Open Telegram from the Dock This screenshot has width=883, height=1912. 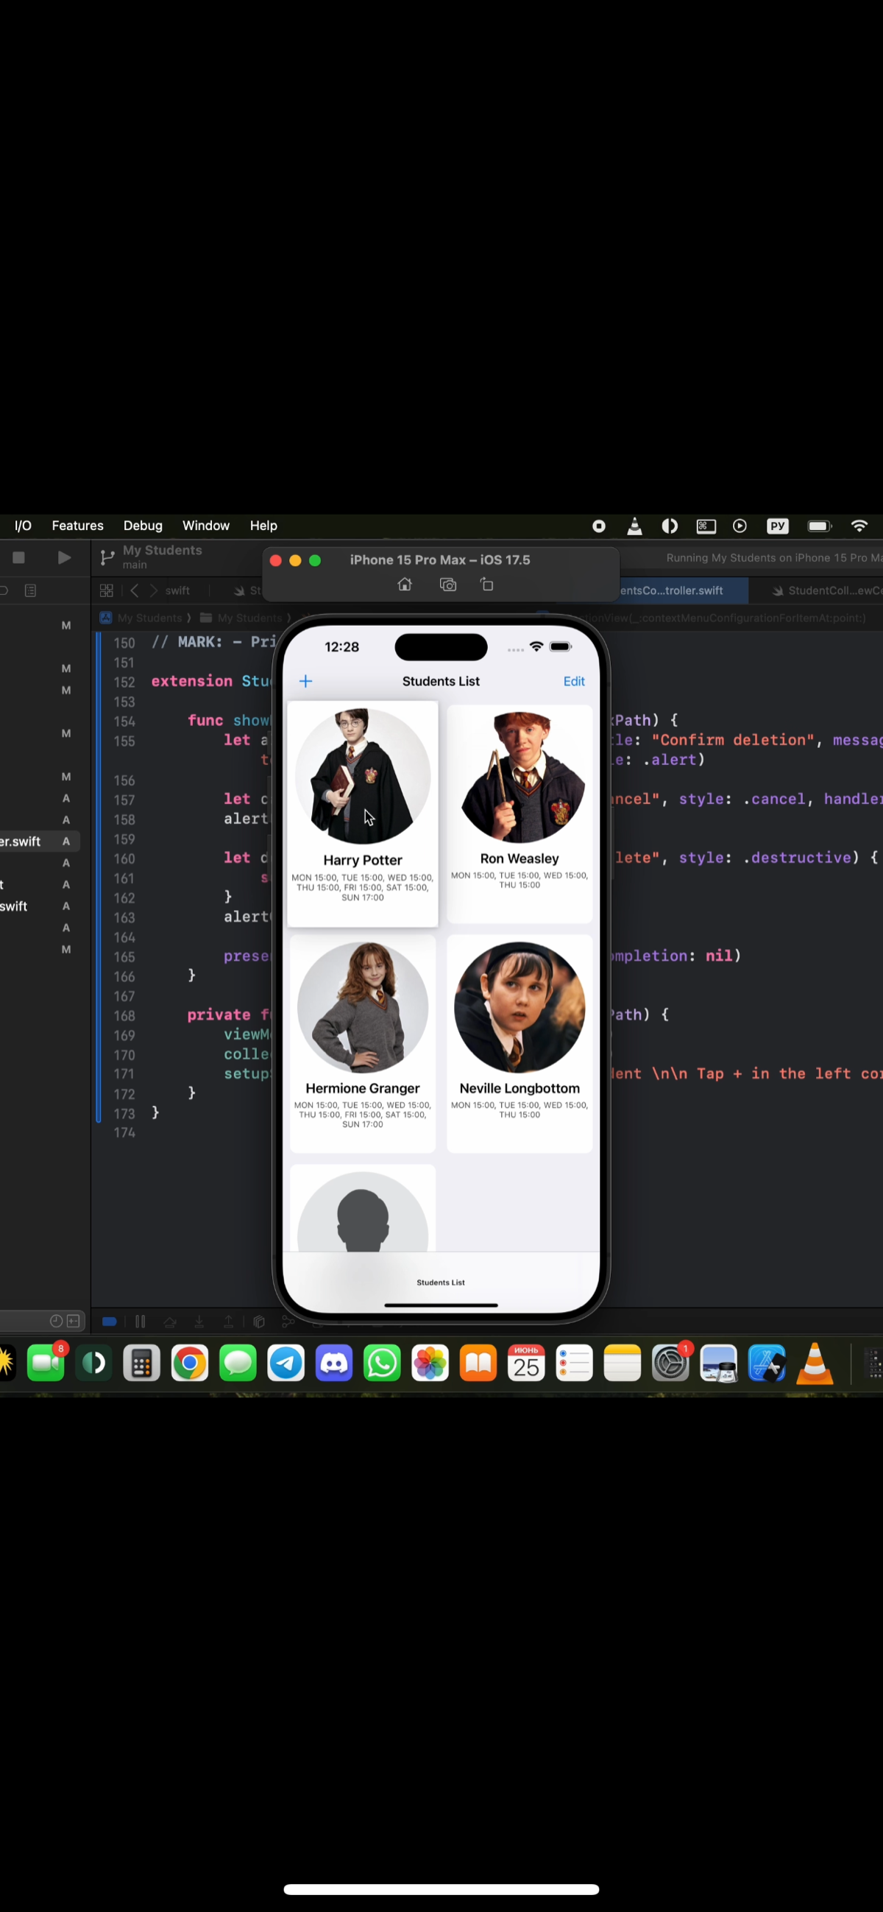click(286, 1362)
